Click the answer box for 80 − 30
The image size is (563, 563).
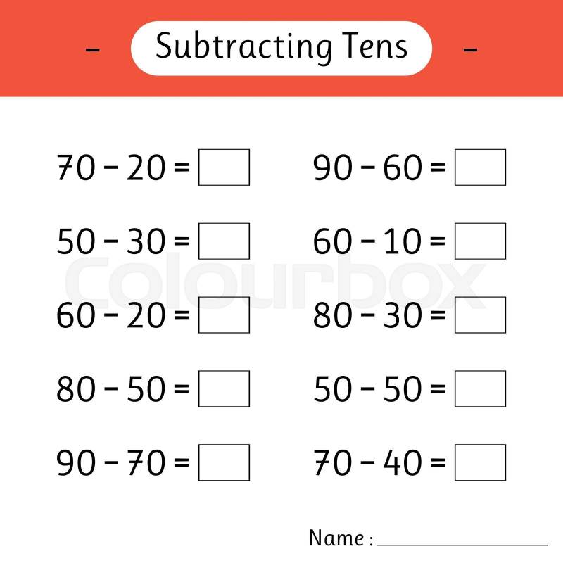coord(480,315)
